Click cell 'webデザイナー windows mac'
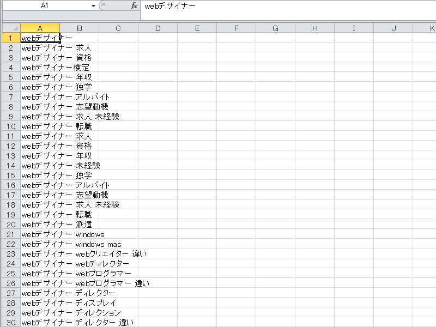Image resolution: width=436 pixels, height=327 pixels. (x=40, y=244)
